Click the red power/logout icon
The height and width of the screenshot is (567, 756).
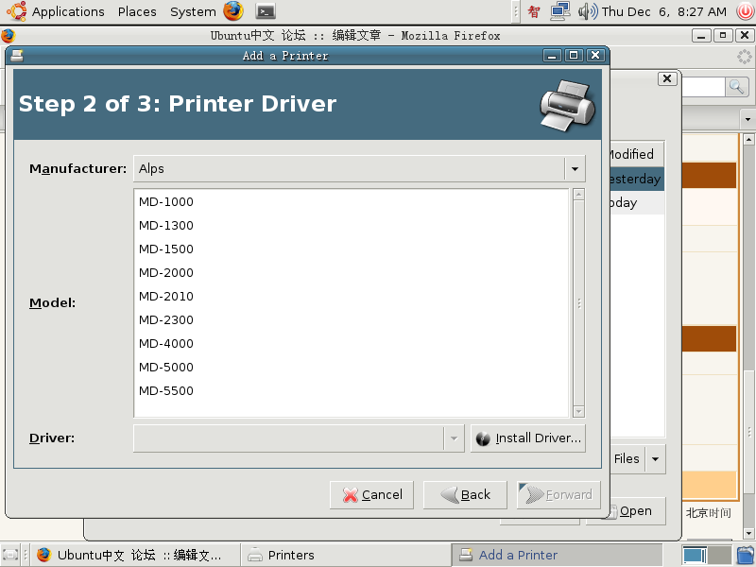coord(745,11)
